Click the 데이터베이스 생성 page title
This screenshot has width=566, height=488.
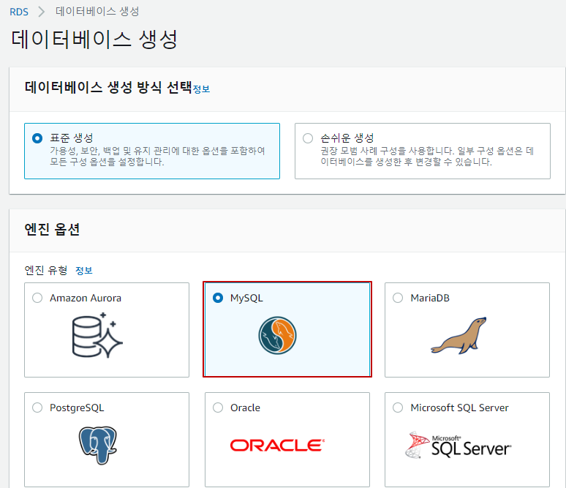click(x=94, y=39)
